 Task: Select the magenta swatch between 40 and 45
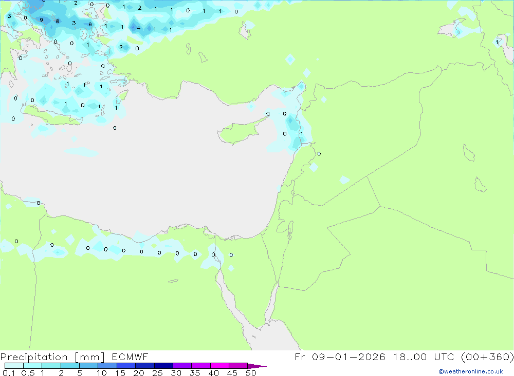[x=219, y=366]
